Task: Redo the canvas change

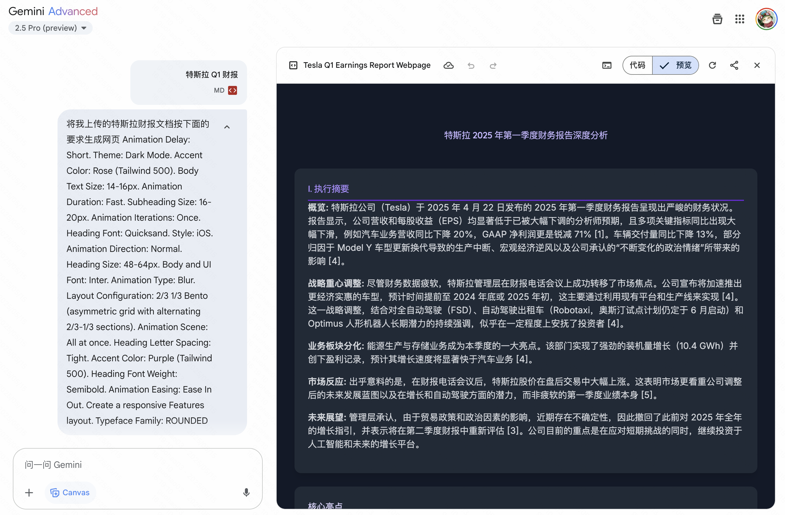Action: [x=493, y=66]
